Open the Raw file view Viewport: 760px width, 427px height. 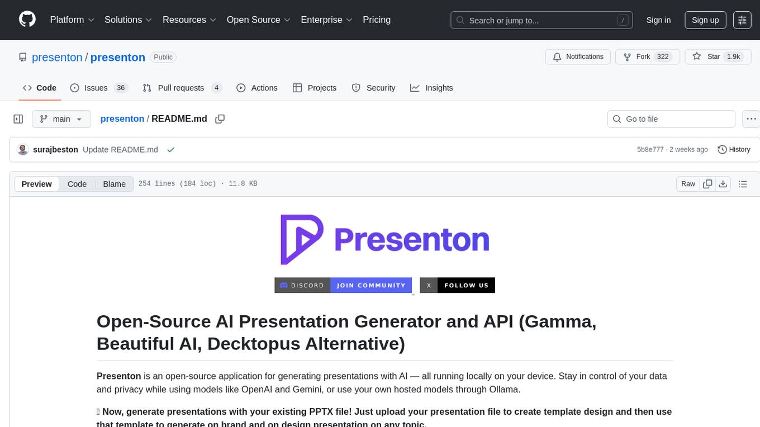(x=688, y=184)
